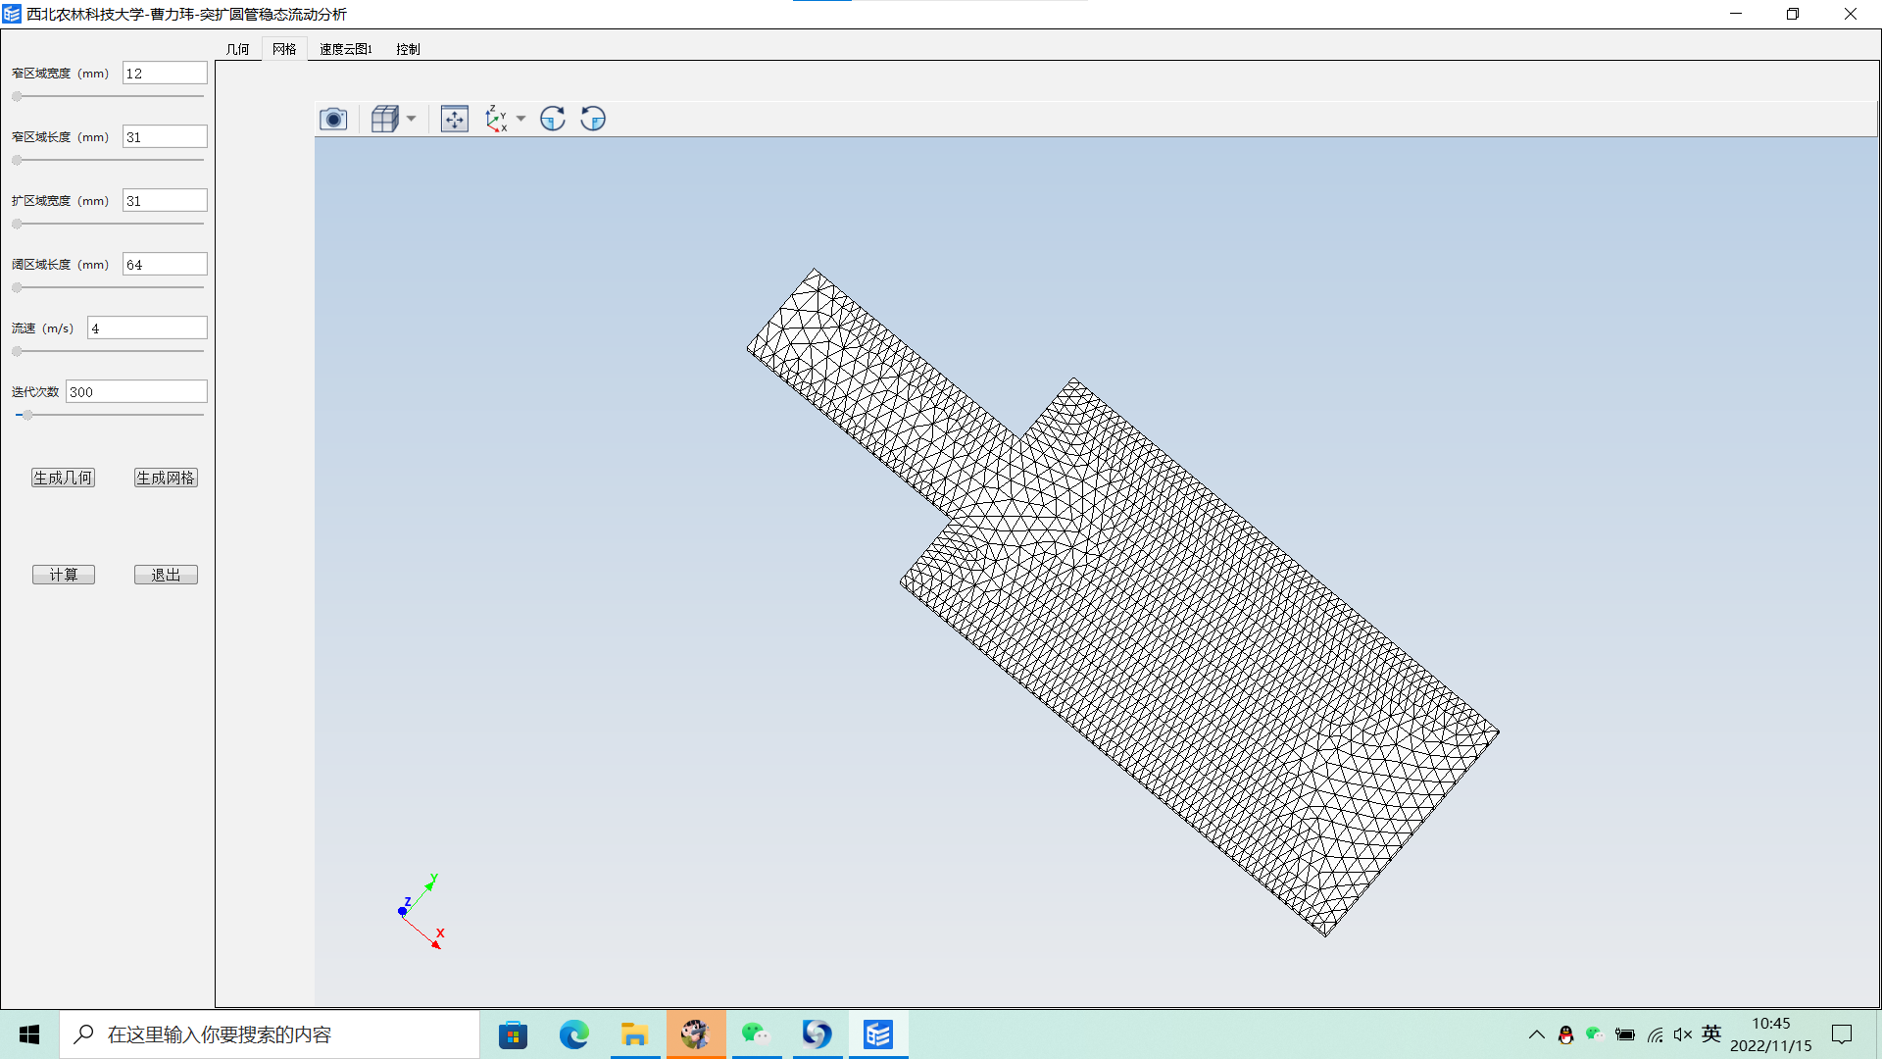The image size is (1882, 1059).
Task: Click the 窄区域长度 input field
Action: click(x=165, y=137)
